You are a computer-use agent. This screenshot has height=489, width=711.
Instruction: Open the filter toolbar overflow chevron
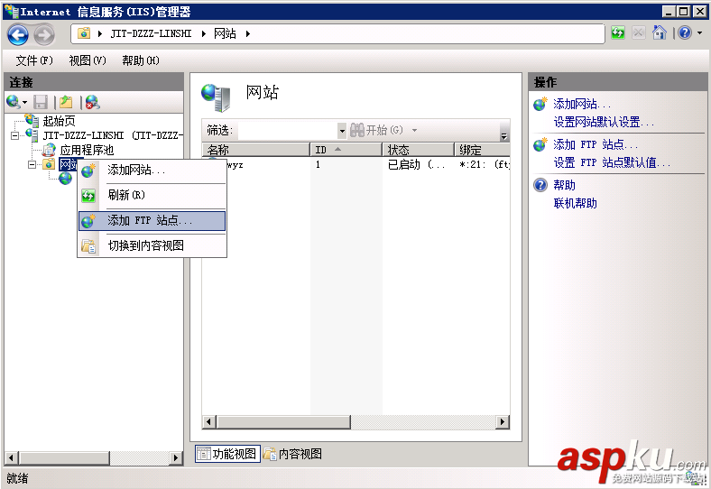click(x=503, y=135)
